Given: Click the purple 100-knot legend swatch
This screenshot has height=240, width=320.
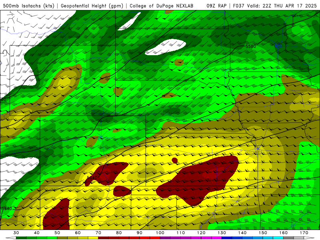Looking at the screenshot, I should (x=165, y=238).
